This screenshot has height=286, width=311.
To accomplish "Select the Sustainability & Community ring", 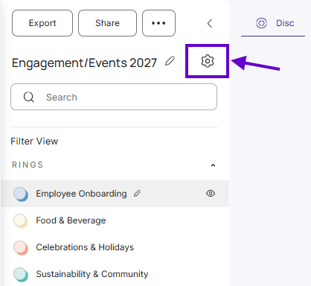I will 115,274.
